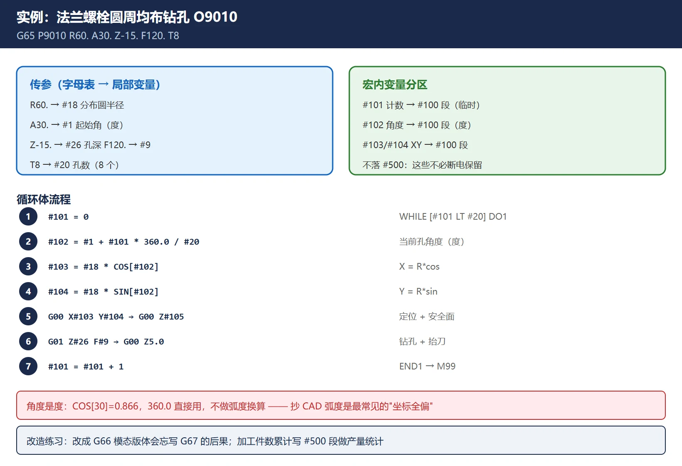682x466 pixels.
Task: Click the code #101 = 0
Action: coord(68,217)
